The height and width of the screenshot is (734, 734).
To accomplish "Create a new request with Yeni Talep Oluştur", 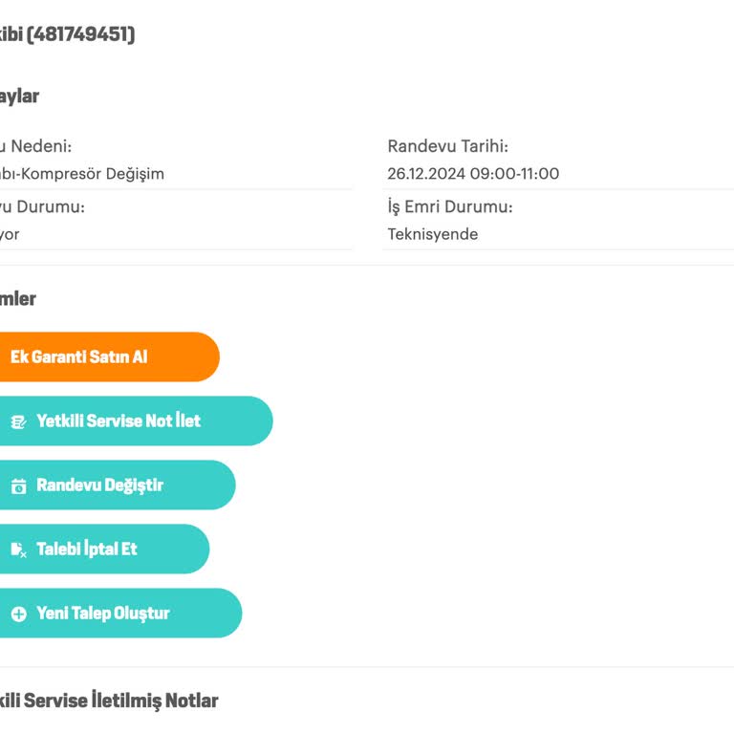I will click(x=103, y=613).
